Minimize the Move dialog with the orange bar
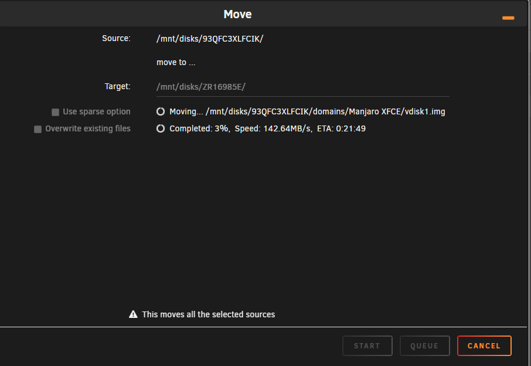Screen dimensions: 531x366 click(508, 18)
